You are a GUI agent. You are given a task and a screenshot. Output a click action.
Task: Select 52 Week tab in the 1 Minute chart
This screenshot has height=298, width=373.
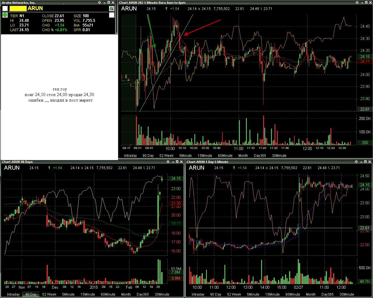(166, 156)
